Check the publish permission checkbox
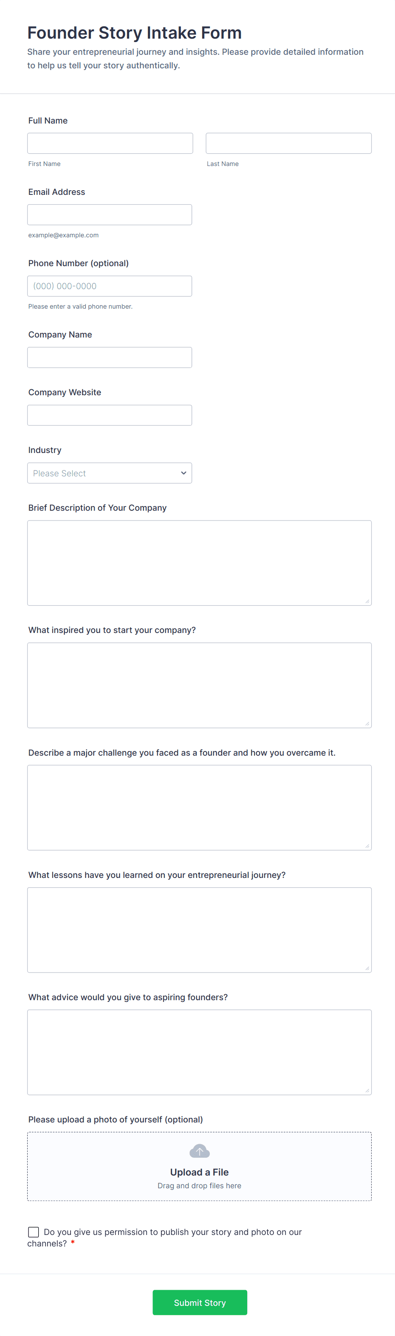The image size is (395, 1336). pyautogui.click(x=33, y=1232)
